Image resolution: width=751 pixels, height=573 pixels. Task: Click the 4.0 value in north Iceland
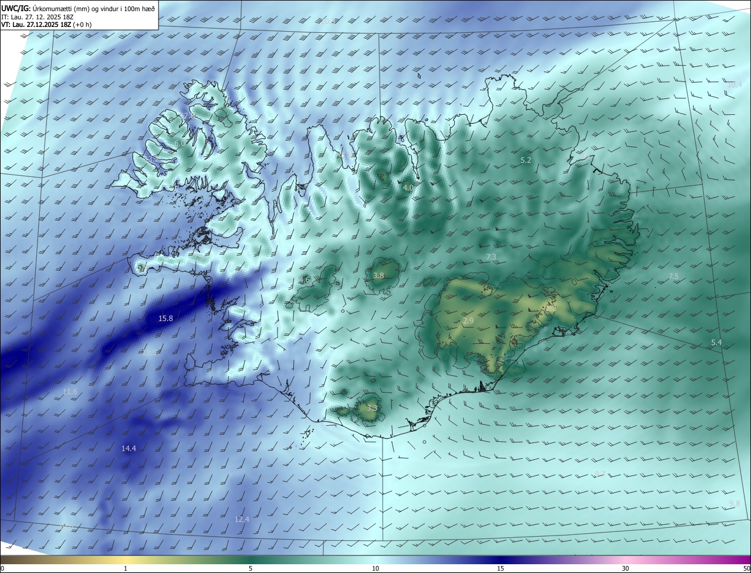408,187
